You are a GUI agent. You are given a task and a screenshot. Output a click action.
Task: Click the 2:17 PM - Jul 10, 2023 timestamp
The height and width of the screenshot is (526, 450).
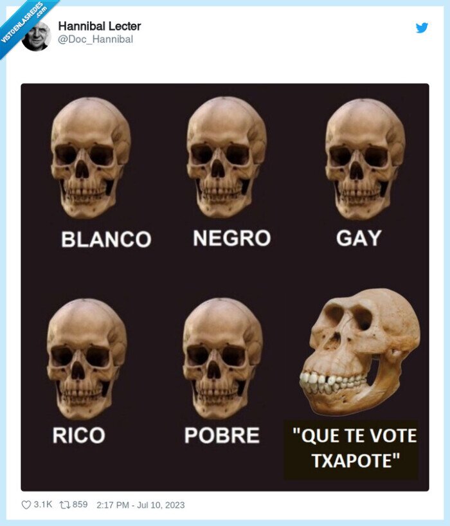pyautogui.click(x=141, y=505)
